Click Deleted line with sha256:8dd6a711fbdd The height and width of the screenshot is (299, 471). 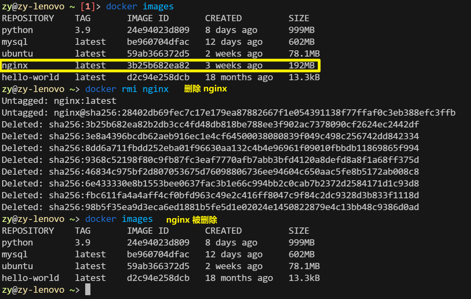pos(210,148)
